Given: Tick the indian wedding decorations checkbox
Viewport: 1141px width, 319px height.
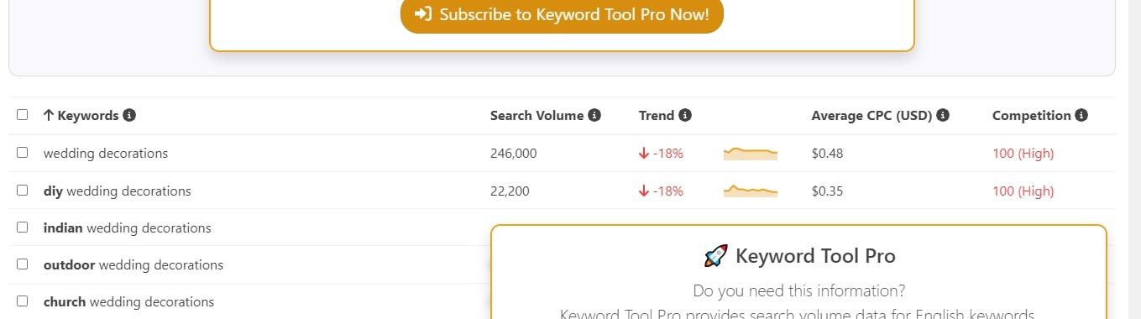Looking at the screenshot, I should (23, 227).
